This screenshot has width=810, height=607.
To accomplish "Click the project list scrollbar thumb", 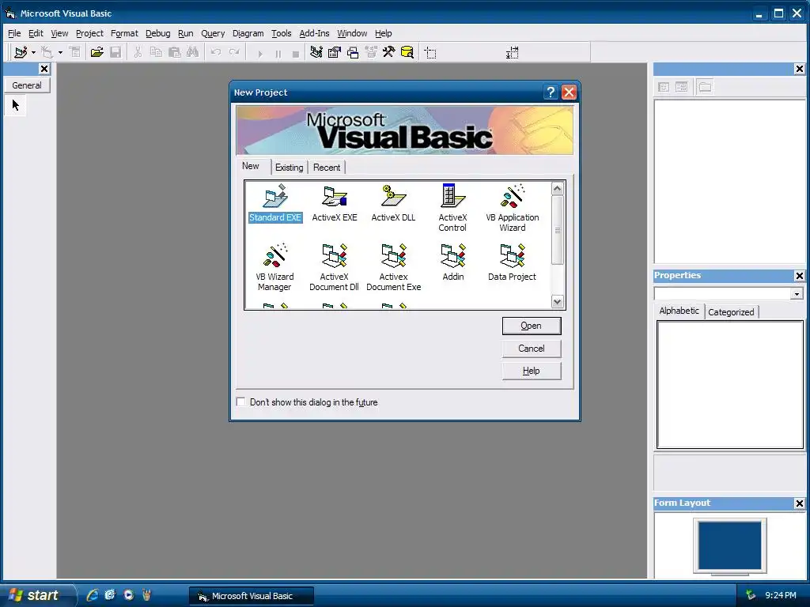I will tap(557, 230).
